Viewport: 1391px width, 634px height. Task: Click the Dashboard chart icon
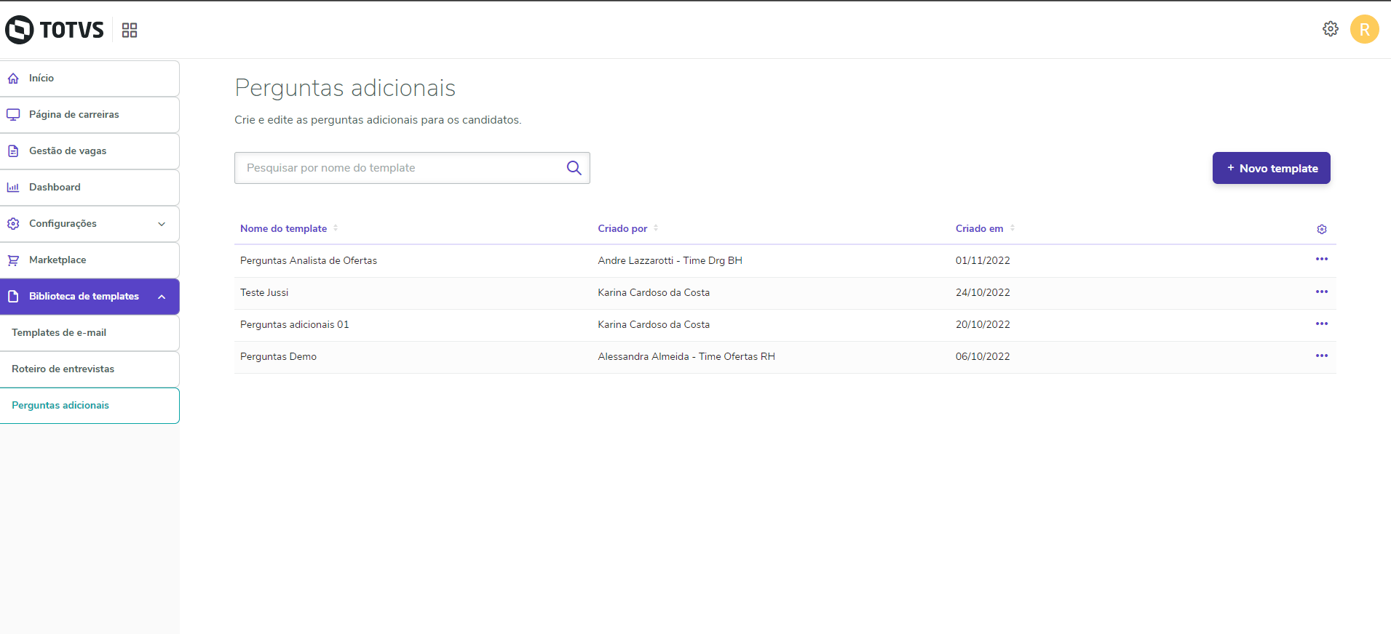pyautogui.click(x=13, y=188)
